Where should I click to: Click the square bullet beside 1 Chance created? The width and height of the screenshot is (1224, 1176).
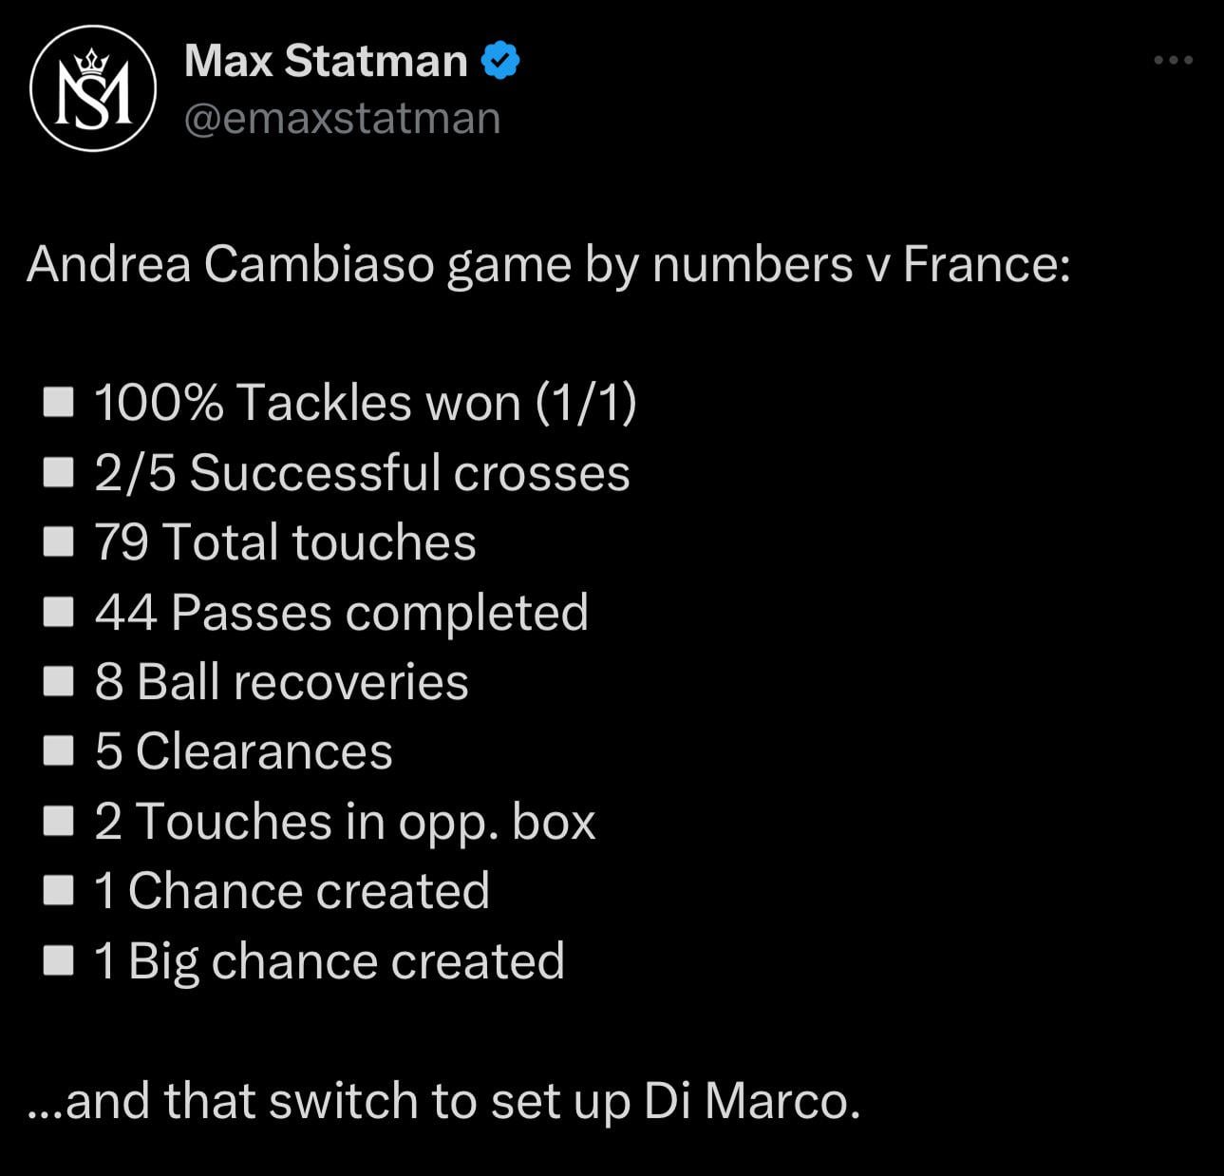[x=59, y=891]
